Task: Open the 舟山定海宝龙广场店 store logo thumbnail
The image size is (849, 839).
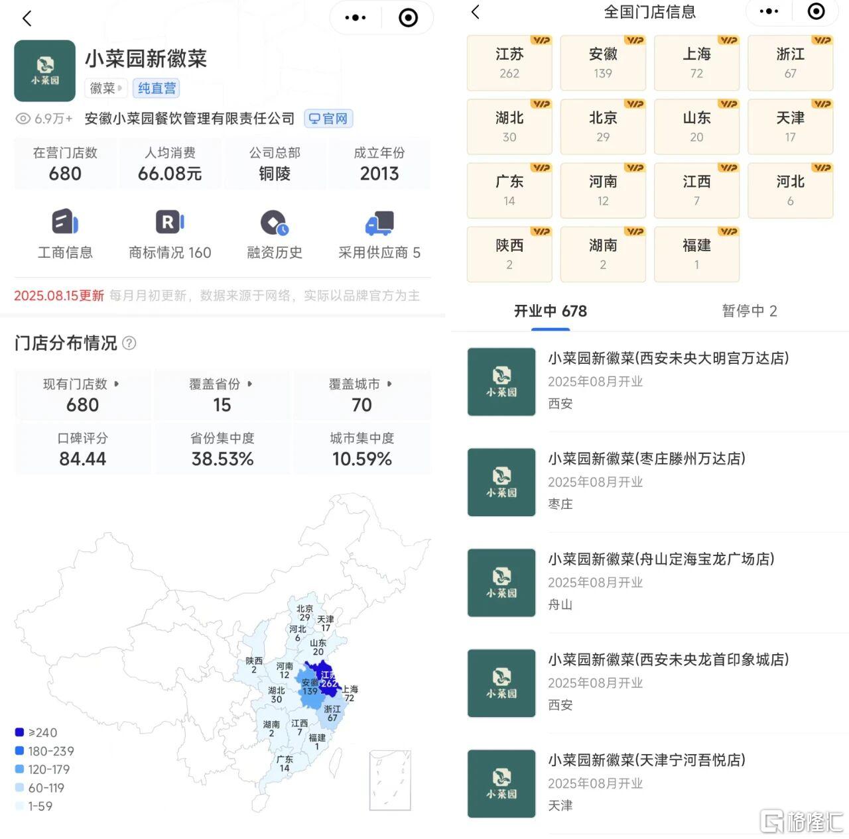Action: tap(501, 583)
